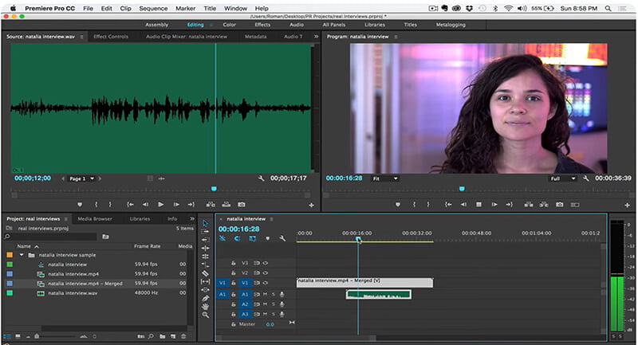Screen dimensions: 638x345
Task: Click the Frame Rate column header
Action: click(147, 246)
